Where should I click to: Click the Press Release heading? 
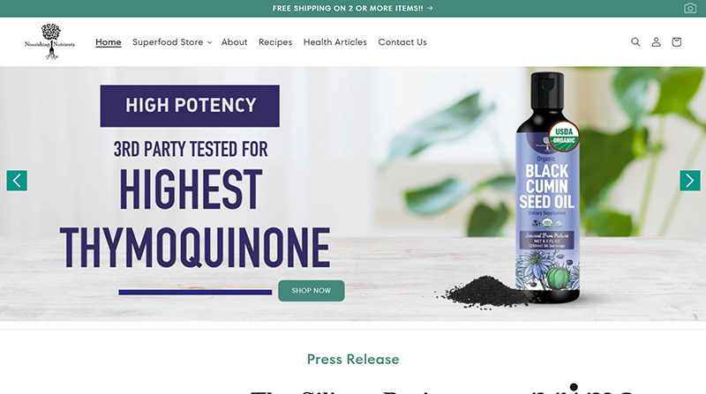click(353, 359)
